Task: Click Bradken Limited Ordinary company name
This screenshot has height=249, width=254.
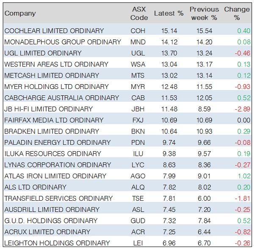Action: pos(52,131)
